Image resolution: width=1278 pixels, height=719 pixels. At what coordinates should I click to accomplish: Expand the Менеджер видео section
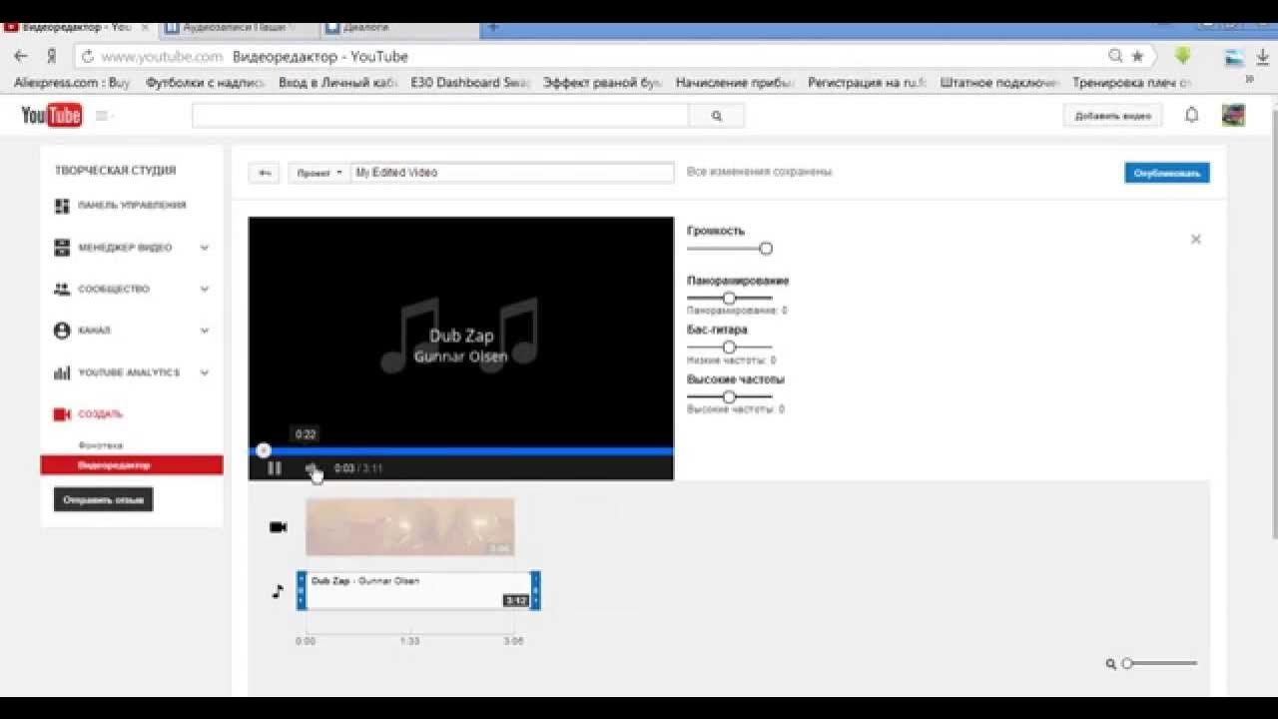pyautogui.click(x=204, y=248)
